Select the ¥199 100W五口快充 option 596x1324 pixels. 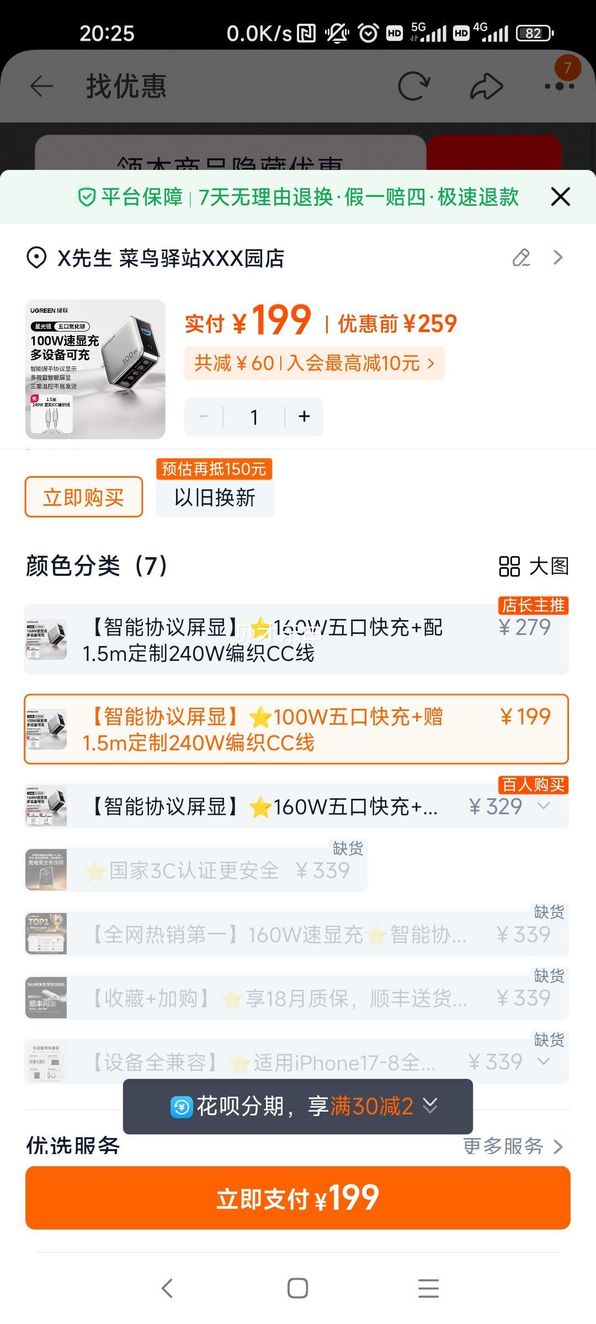point(296,729)
